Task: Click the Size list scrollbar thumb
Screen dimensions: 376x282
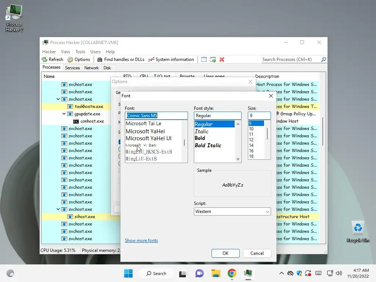Action: [267, 134]
